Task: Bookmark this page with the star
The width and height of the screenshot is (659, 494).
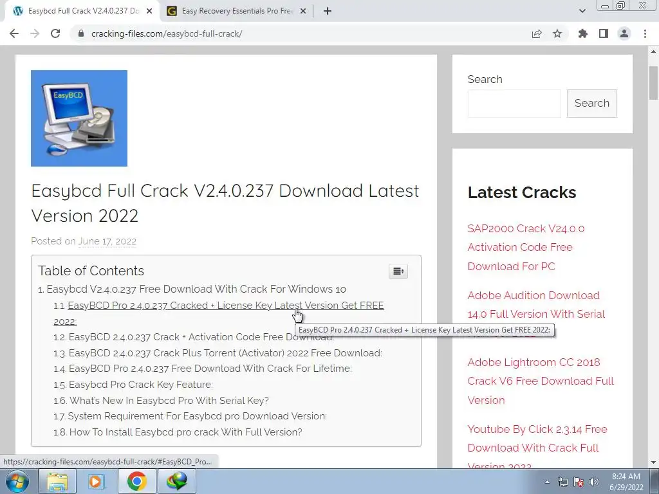Action: point(557,33)
